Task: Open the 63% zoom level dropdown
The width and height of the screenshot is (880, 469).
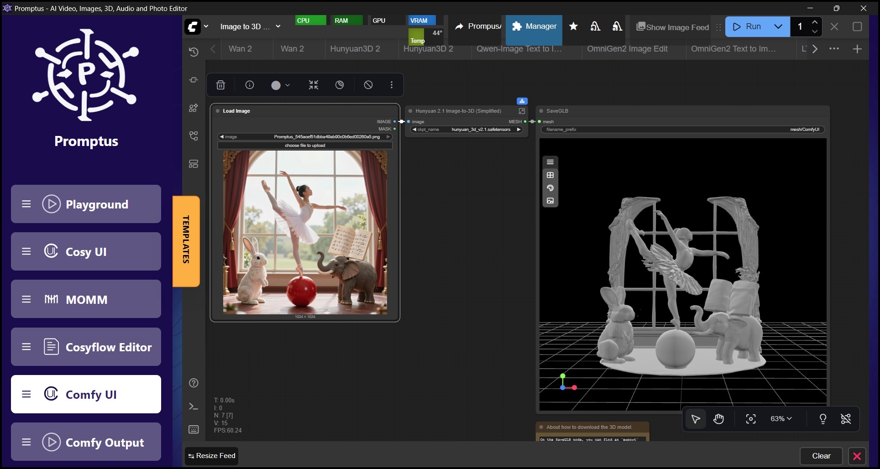Action: point(780,419)
